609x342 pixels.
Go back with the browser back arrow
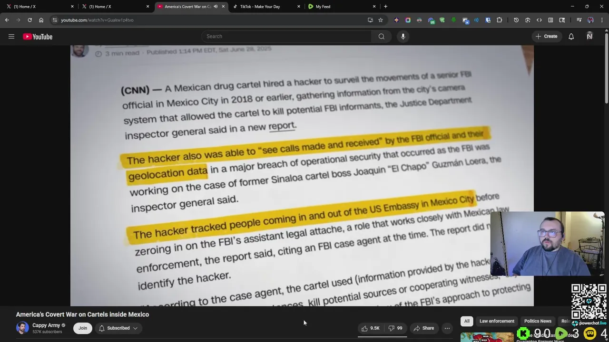[x=7, y=20]
